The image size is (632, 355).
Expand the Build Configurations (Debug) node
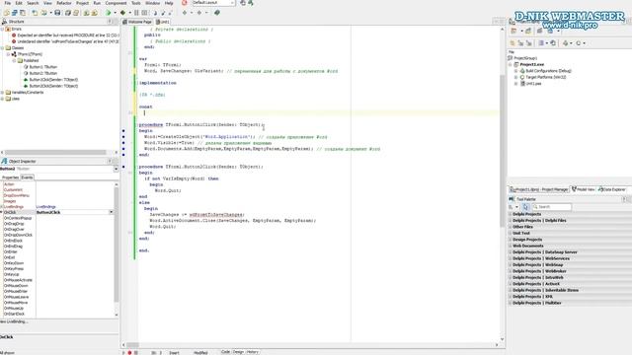[x=515, y=71]
